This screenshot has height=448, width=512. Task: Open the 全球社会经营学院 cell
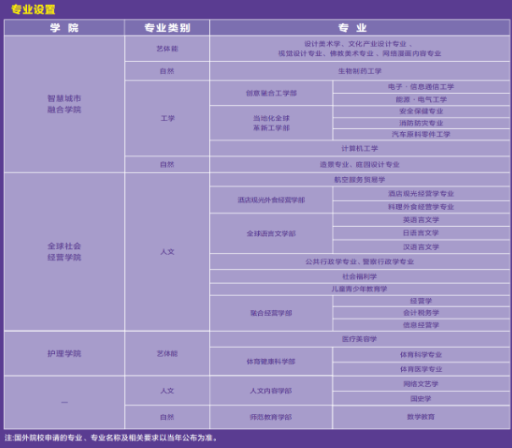[x=64, y=252]
